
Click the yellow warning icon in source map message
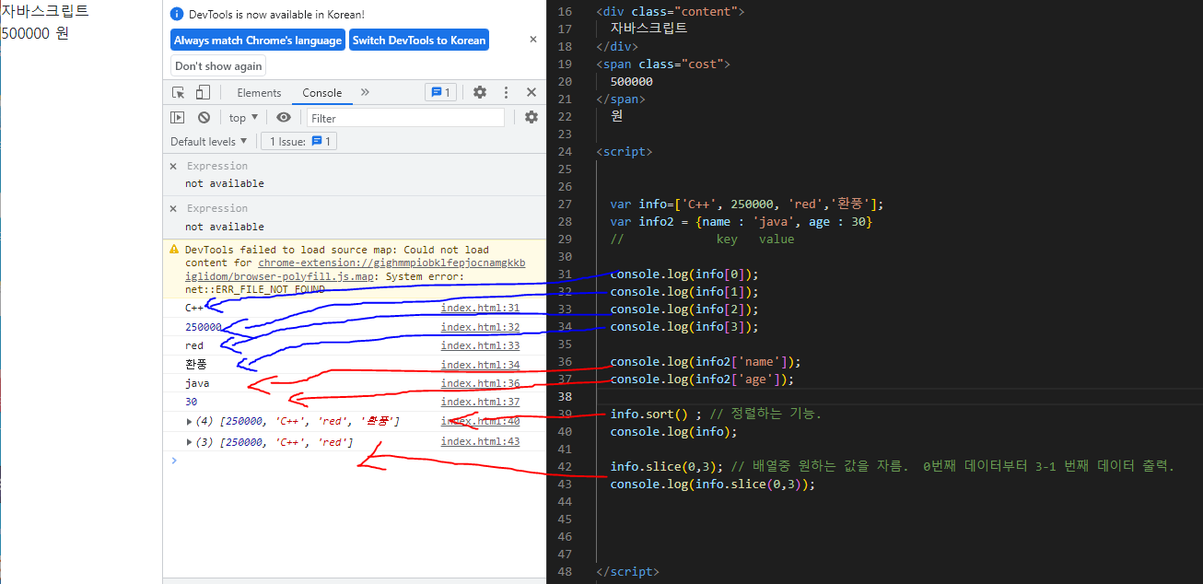(x=173, y=250)
